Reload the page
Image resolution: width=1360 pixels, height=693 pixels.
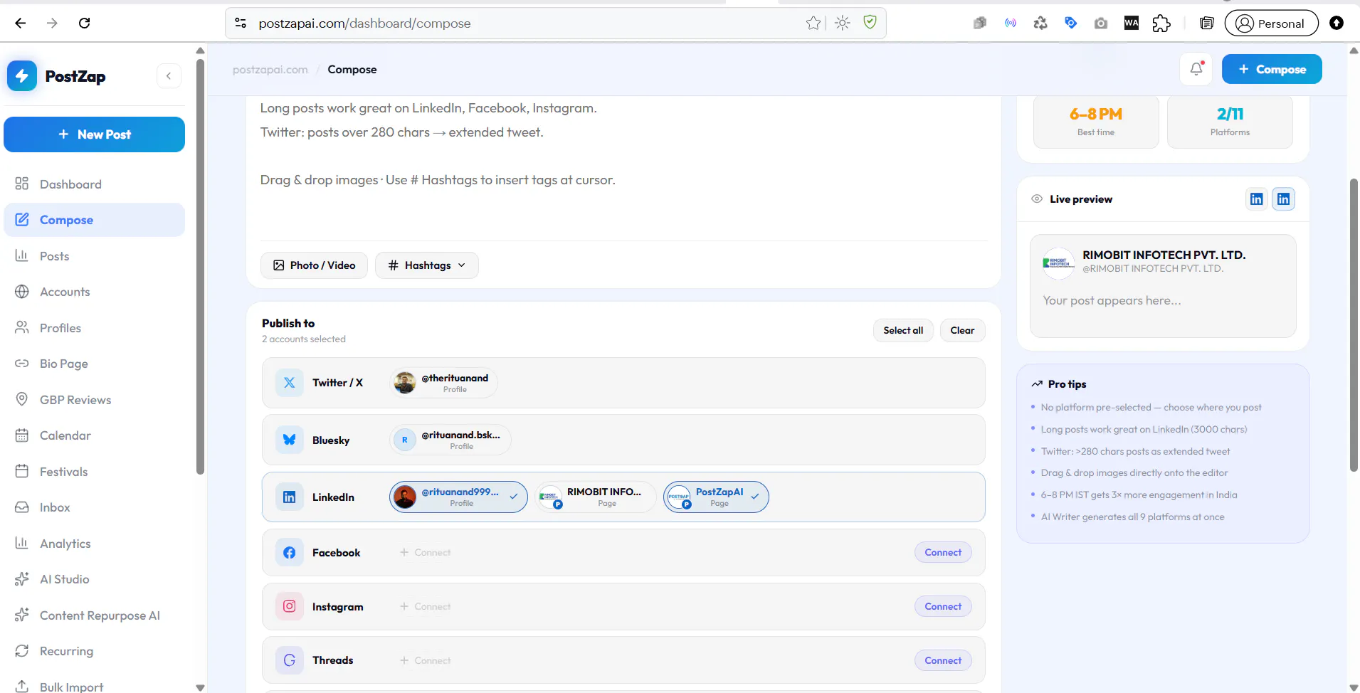[84, 23]
